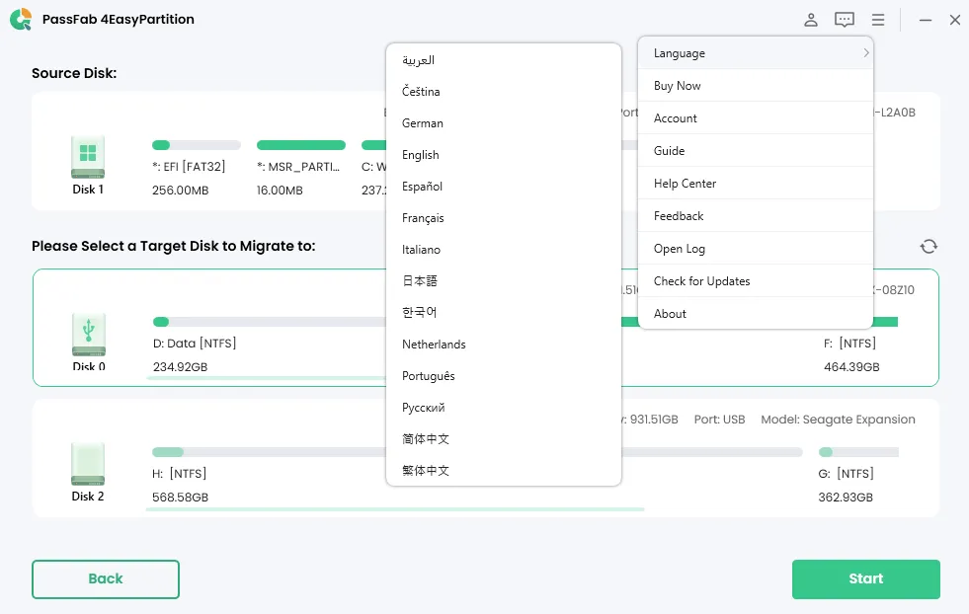Select the Disk 1 Windows drive icon
969x614 pixels.
click(x=88, y=156)
